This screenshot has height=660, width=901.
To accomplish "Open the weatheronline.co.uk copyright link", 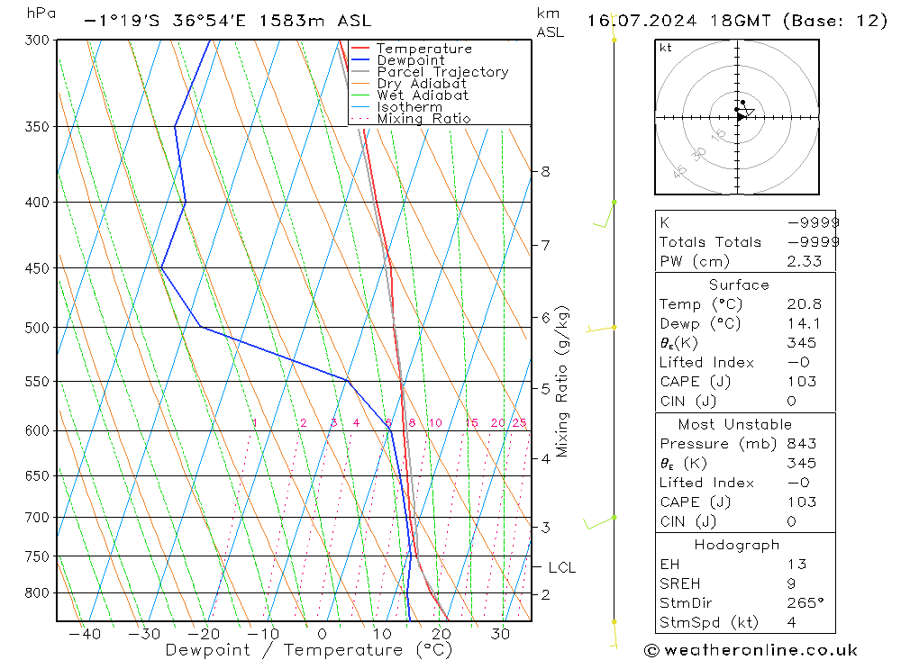I will pyautogui.click(x=751, y=650).
